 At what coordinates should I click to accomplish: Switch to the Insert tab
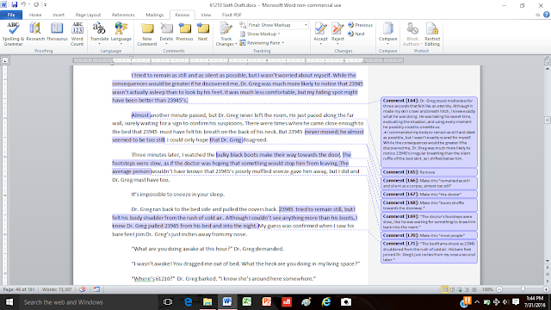pos(59,15)
